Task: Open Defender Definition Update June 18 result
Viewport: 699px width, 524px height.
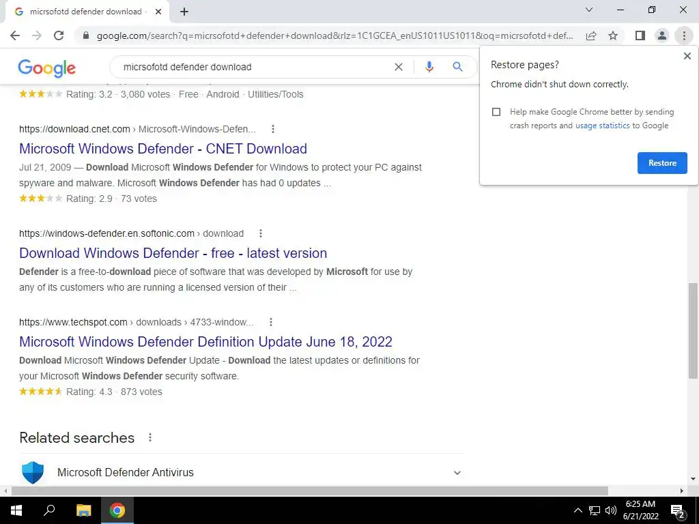Action: point(205,342)
